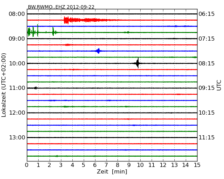Click the vertical UTC axis title

219,85
